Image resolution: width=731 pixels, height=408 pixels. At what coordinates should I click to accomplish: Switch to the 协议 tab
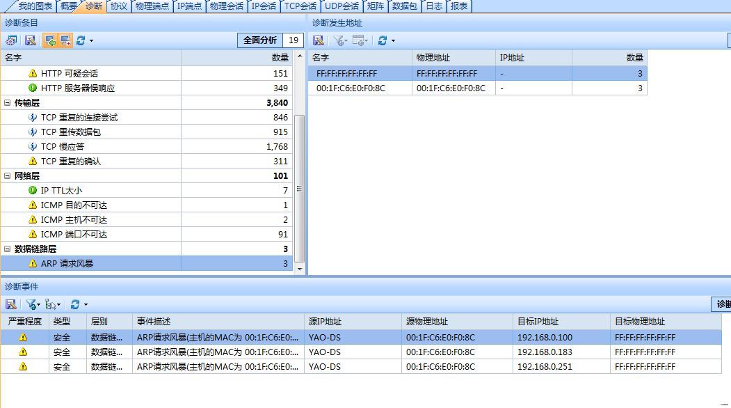tap(119, 6)
